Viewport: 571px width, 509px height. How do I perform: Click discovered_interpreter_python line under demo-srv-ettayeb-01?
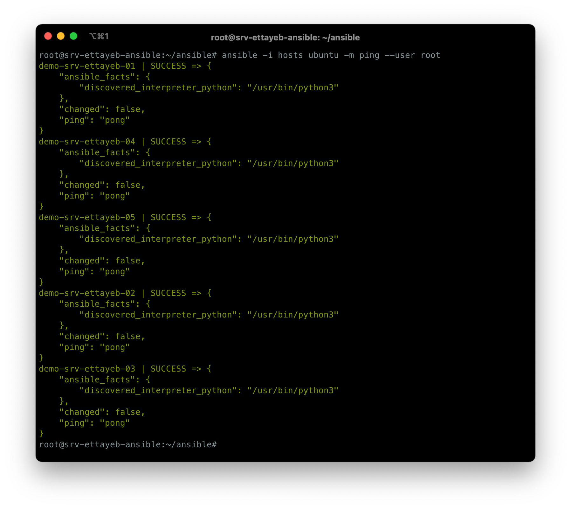209,88
